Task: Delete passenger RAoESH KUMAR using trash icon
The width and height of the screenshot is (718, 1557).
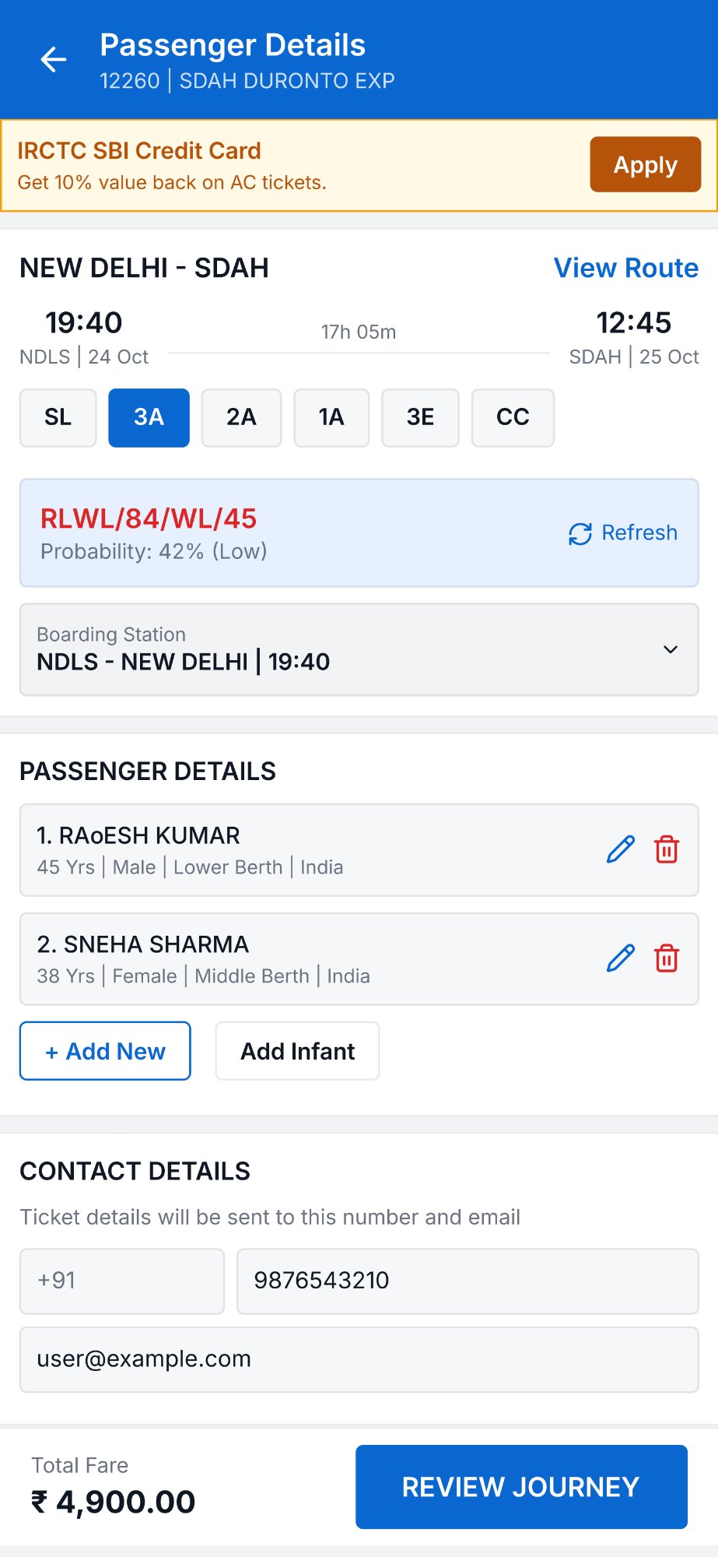Action: [x=667, y=849]
